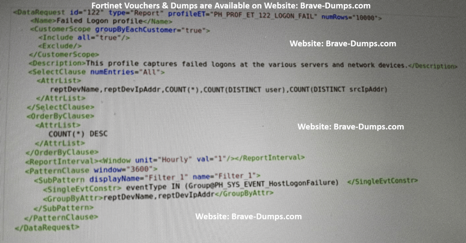The width and height of the screenshot is (466, 243).
Task: Select the PatternClause window="3600" tag
Action: coord(91,169)
